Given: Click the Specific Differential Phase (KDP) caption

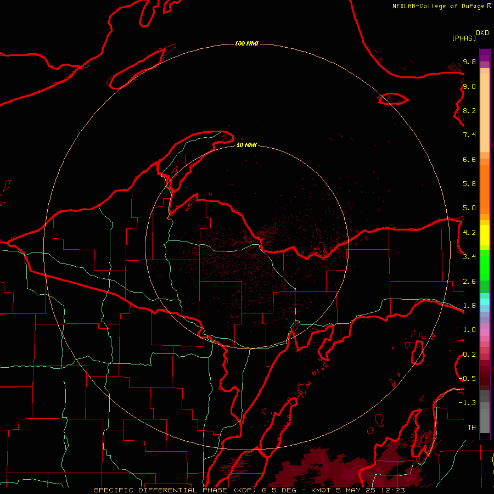Looking at the screenshot, I should 175,490.
